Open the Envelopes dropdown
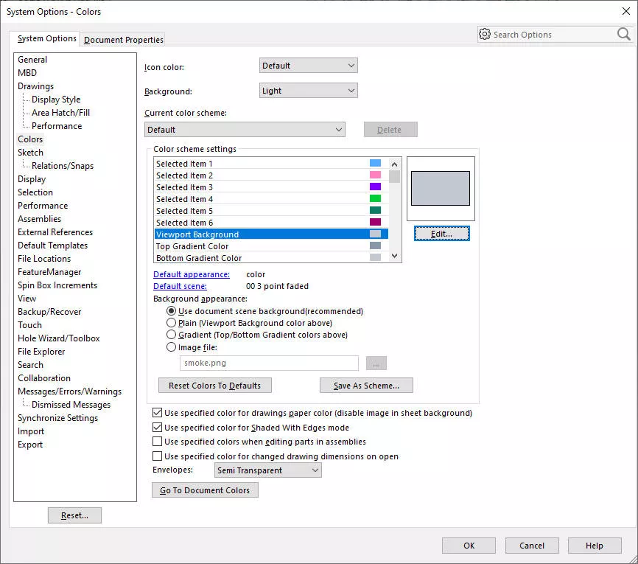 (267, 470)
